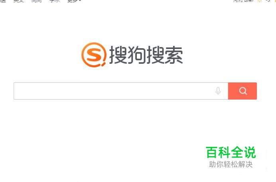Click the 河北 邯郸 location link

[x=243, y=1]
